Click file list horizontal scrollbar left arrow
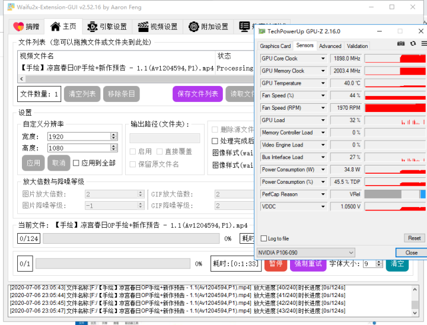Screen dimensions: 427x325 click(22, 79)
